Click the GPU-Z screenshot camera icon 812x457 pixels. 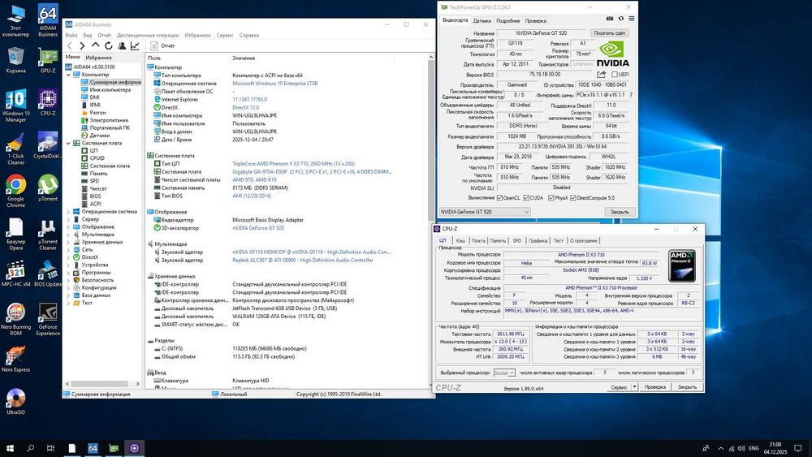[x=610, y=19]
